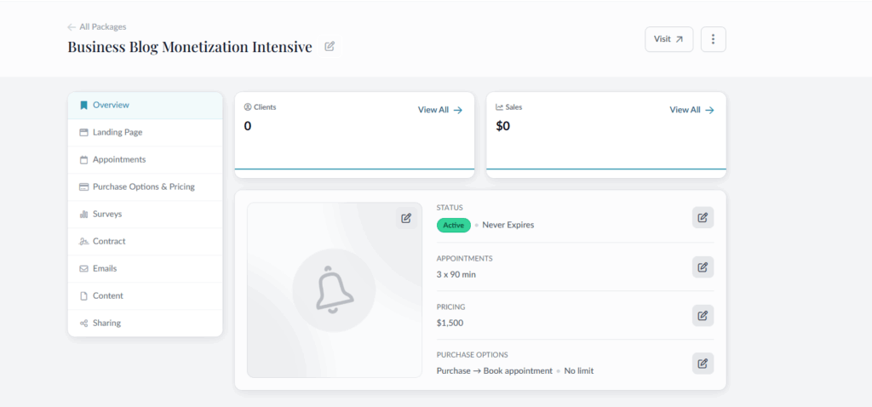
Task: Open the Appointments sidebar section
Action: point(145,159)
